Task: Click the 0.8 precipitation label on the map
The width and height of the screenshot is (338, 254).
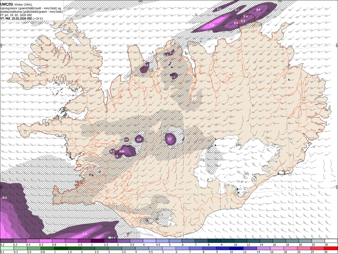Action: point(212,25)
